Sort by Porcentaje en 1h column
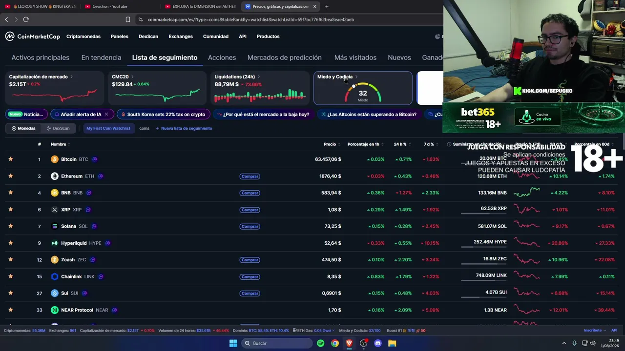 point(365,144)
